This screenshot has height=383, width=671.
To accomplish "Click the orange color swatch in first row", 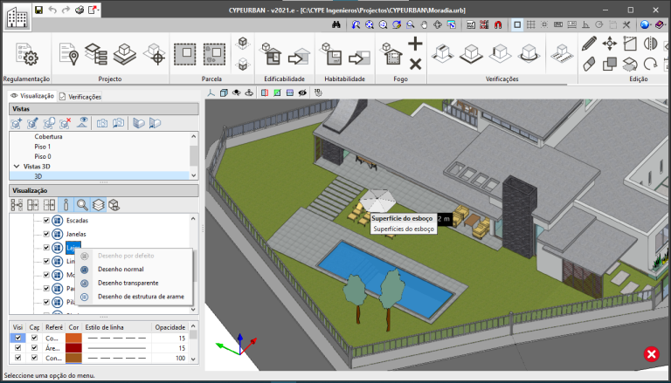I will tap(73, 337).
